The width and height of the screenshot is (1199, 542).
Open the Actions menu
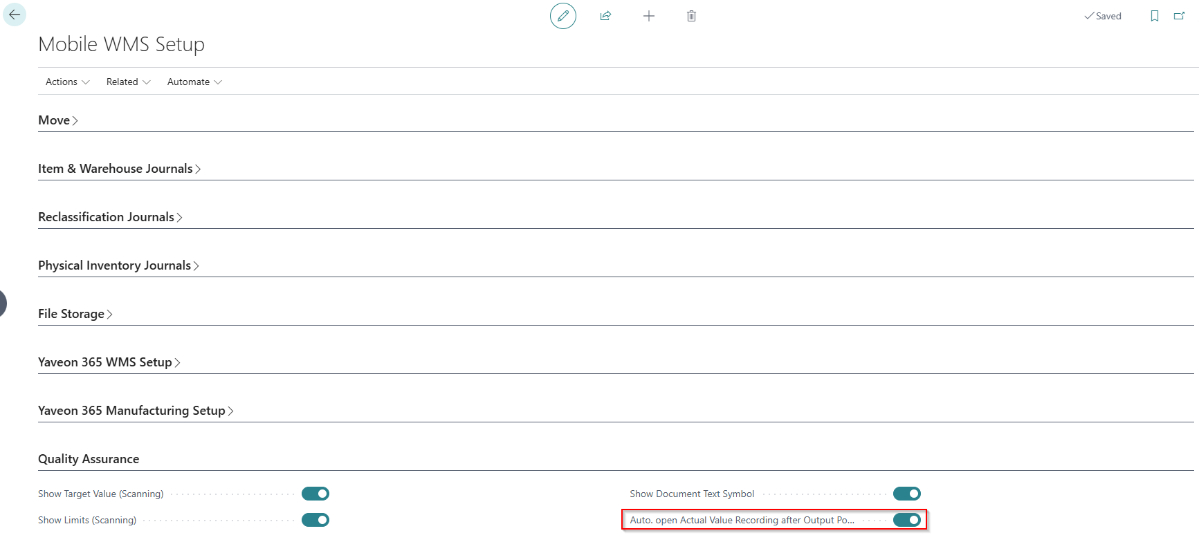coord(68,82)
